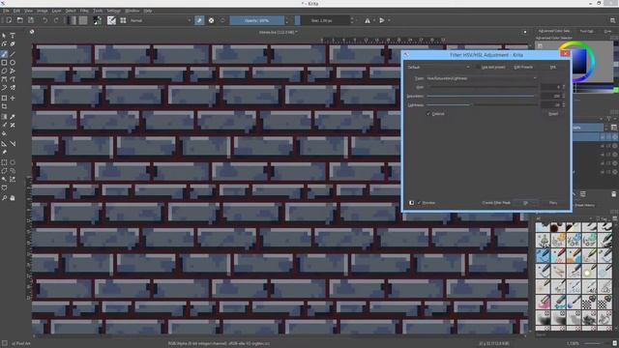Image resolution: width=619 pixels, height=348 pixels.
Task: Click the Opacity stepper arrows
Action: [287, 20]
